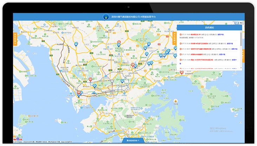This screenshot has height=146, width=257.
Task: Click the platform logo in the header
Action: [x=105, y=16]
